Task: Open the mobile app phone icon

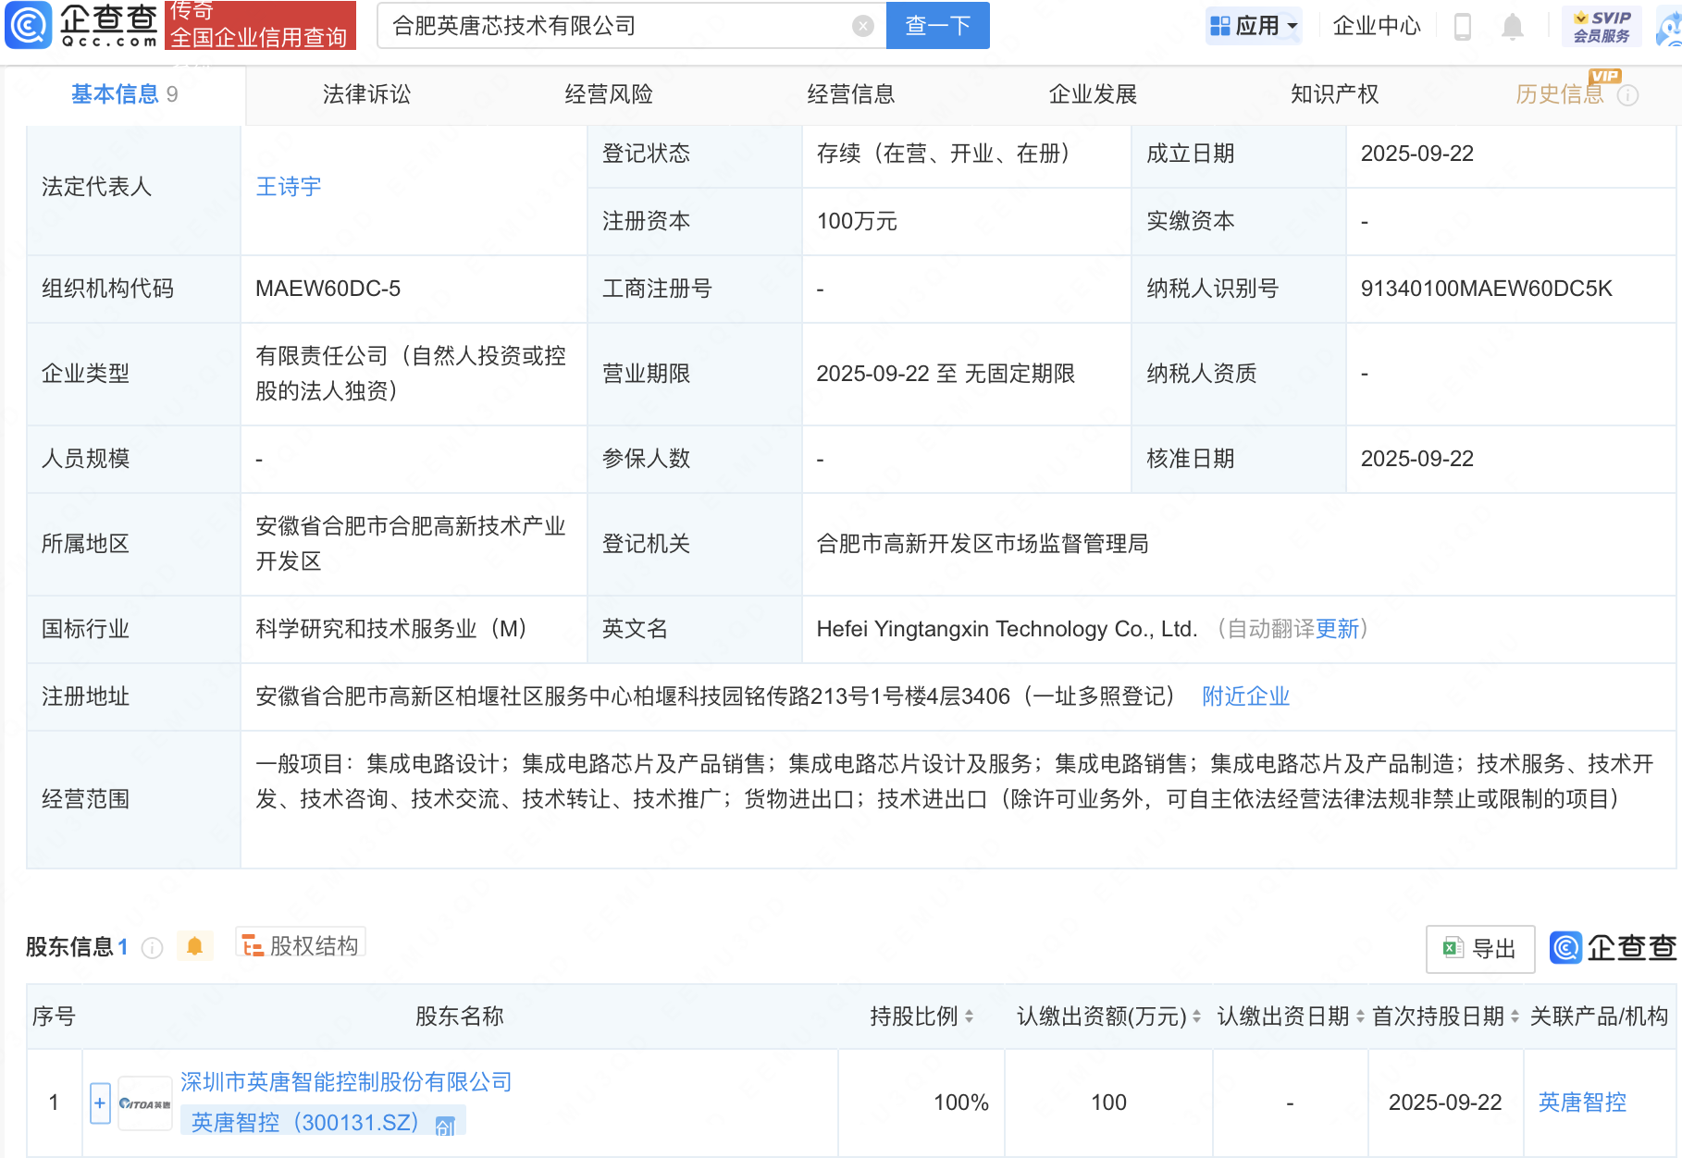Action: pos(1463,26)
